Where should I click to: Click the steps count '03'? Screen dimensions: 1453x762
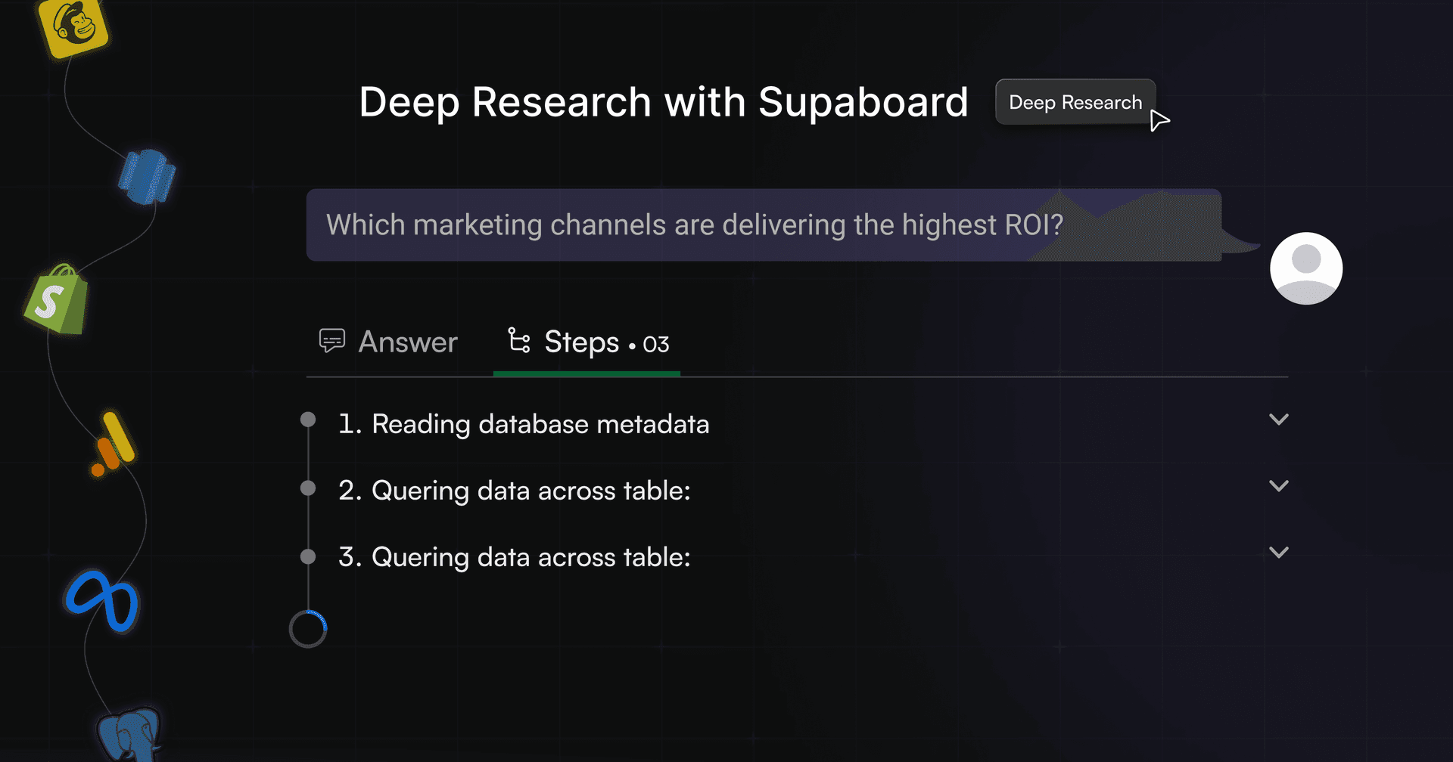(x=656, y=345)
